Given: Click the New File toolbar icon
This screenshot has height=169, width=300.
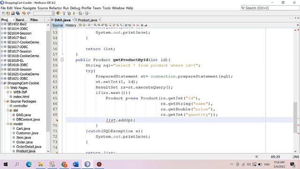Looking at the screenshot, I should coord(3,13).
